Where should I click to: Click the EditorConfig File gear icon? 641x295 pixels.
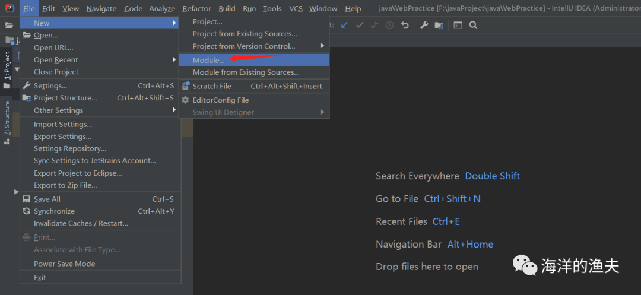pyautogui.click(x=186, y=100)
